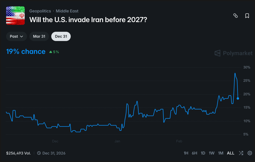Screen dimensions: 255x162
Task: Show ALL time chart range
Action: pyautogui.click(x=230, y=153)
